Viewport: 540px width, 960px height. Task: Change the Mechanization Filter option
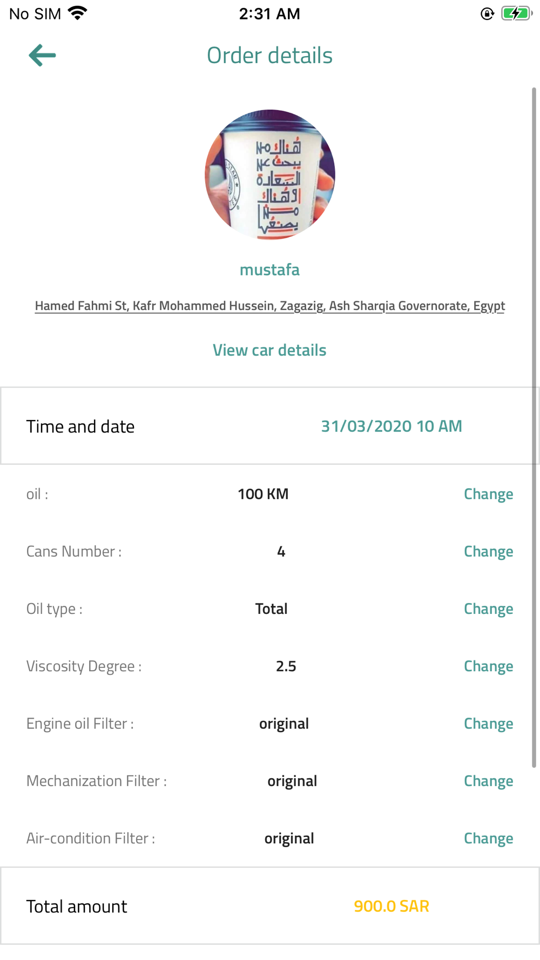pos(488,781)
